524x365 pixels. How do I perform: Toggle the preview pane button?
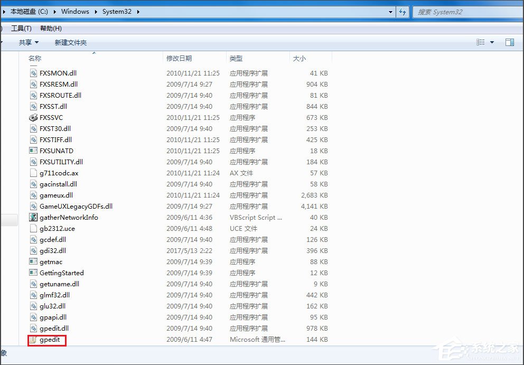point(509,42)
